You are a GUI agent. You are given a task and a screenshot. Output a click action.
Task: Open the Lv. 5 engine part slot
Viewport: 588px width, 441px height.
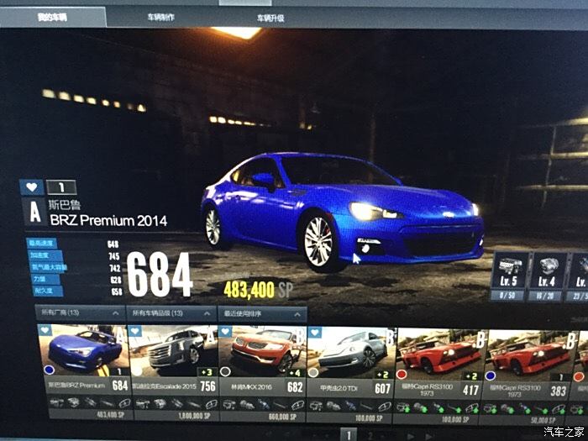[509, 276]
